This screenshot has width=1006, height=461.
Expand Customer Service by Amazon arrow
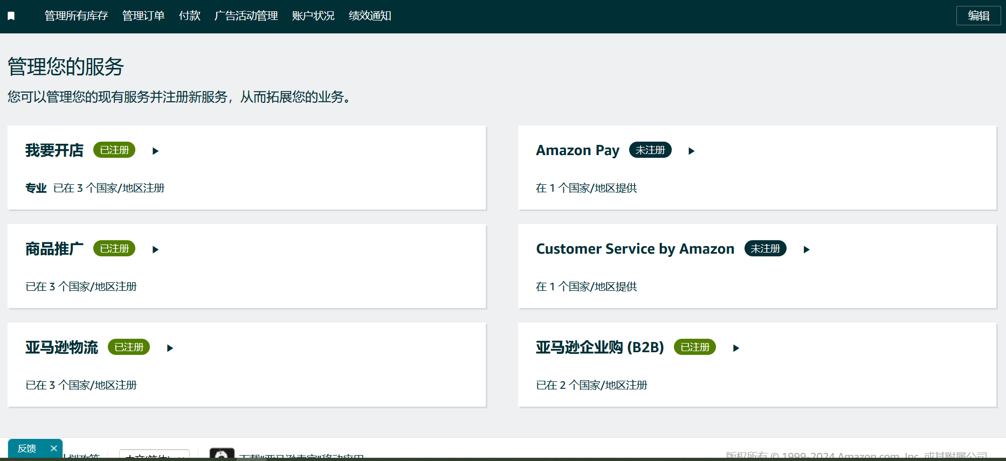pos(807,249)
